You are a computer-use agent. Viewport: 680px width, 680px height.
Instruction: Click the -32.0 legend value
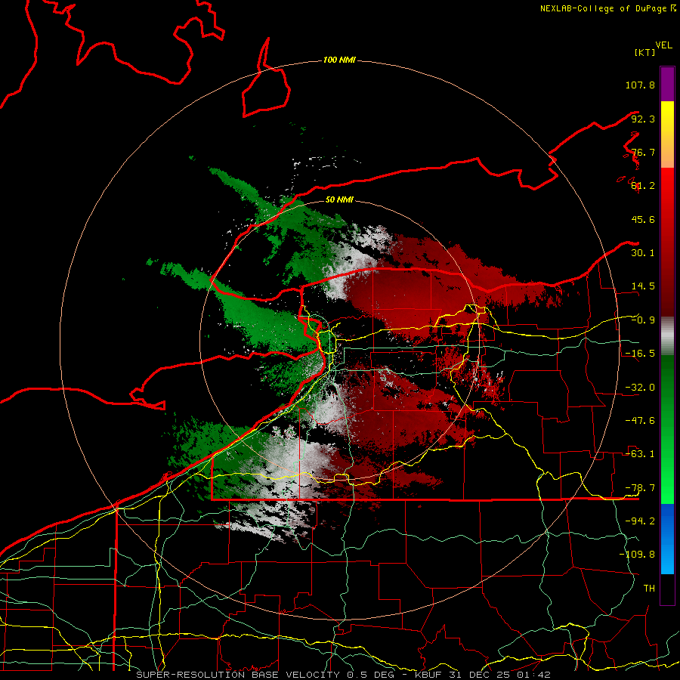coord(640,388)
